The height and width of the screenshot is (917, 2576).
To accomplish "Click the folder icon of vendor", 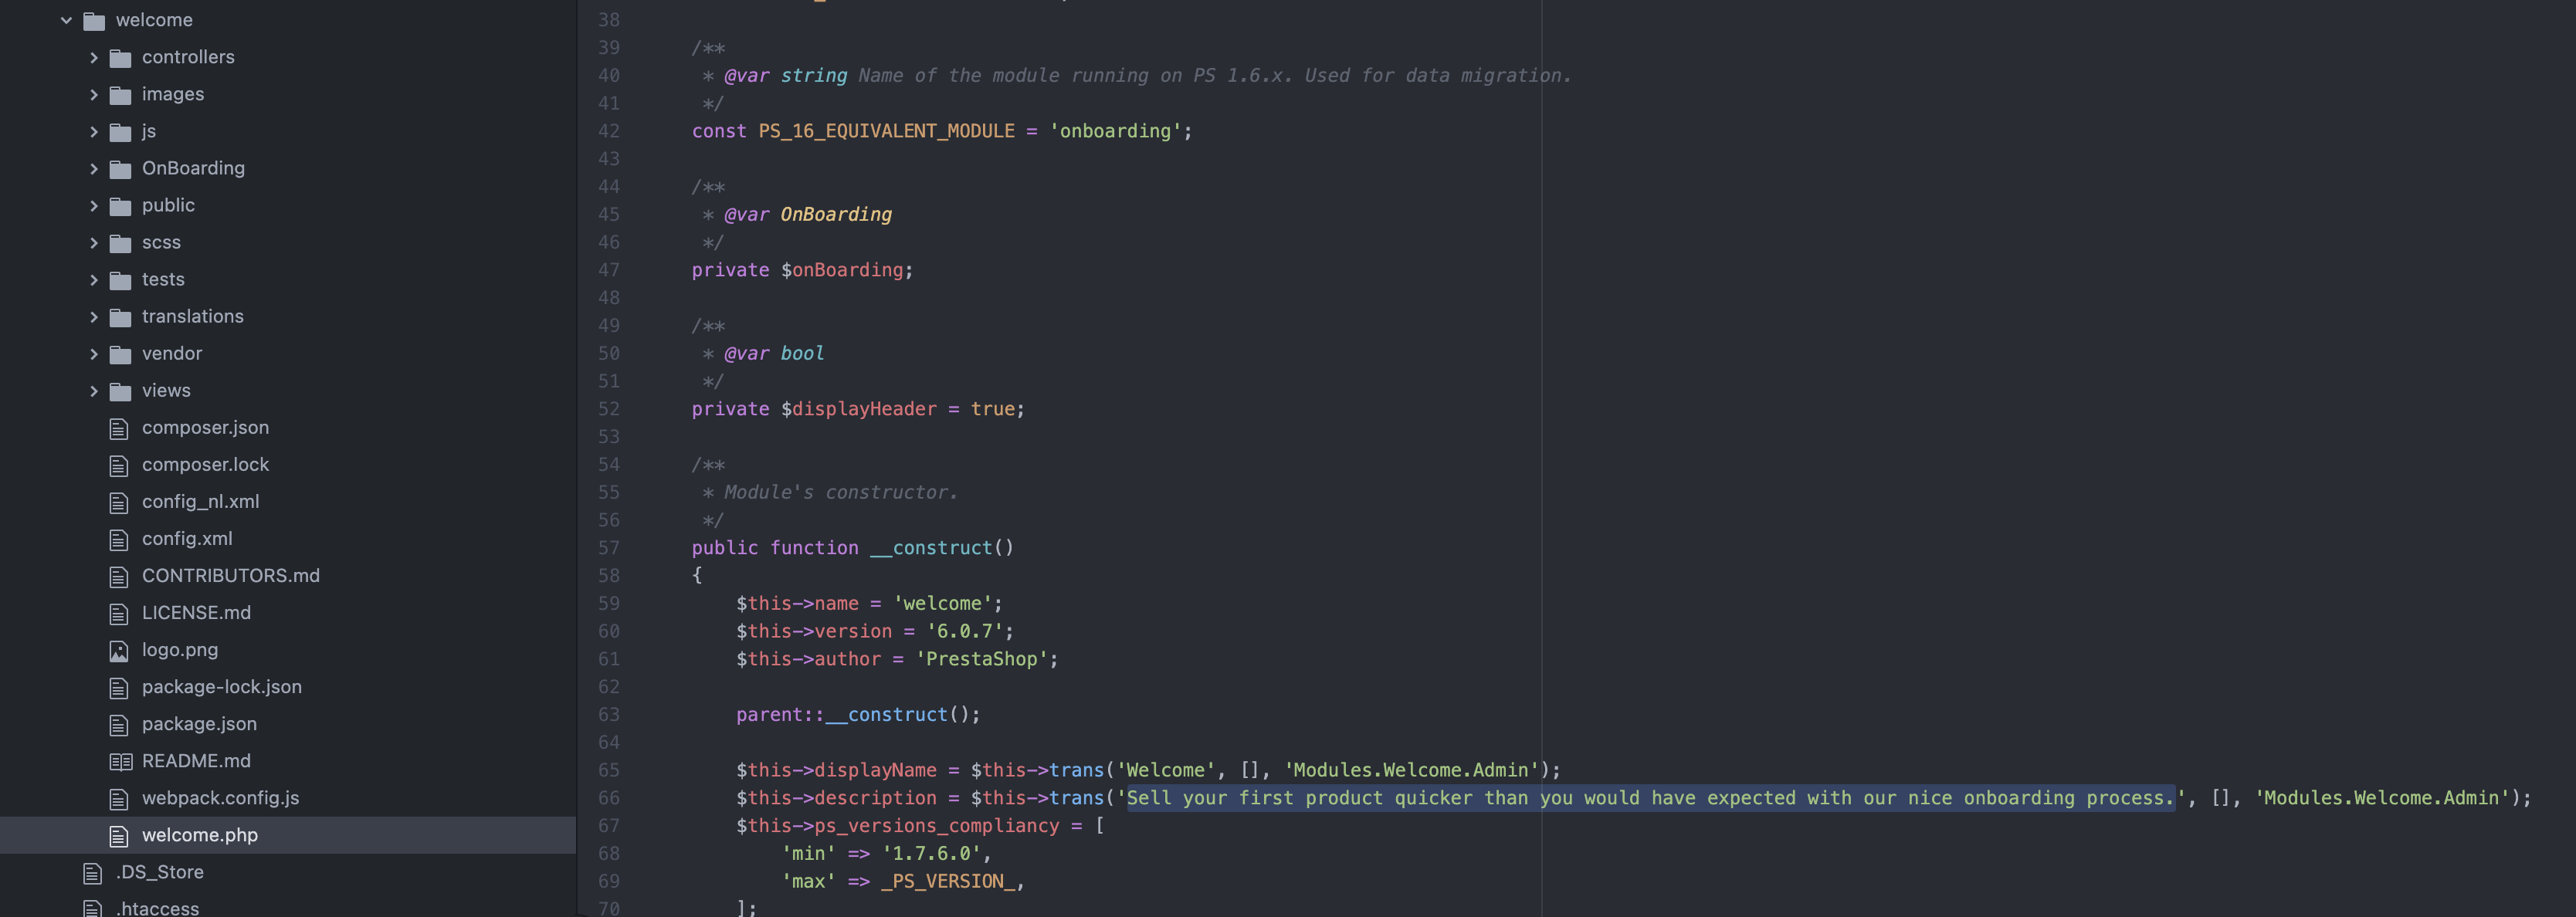I will click(120, 353).
